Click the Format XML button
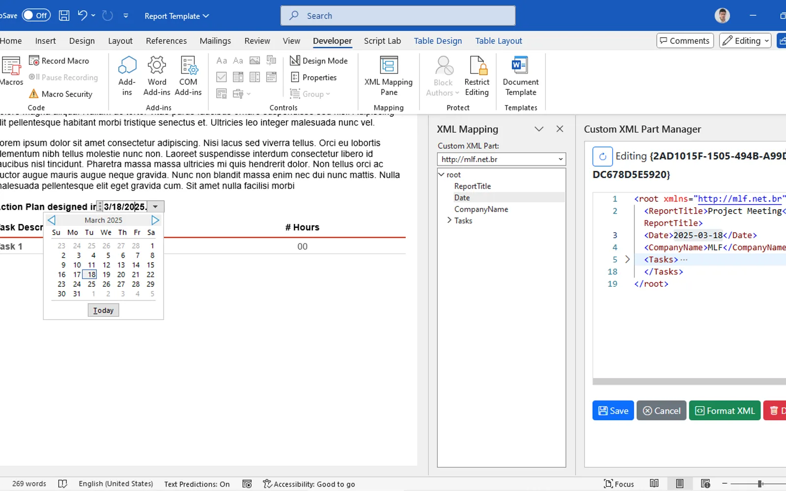 (725, 410)
